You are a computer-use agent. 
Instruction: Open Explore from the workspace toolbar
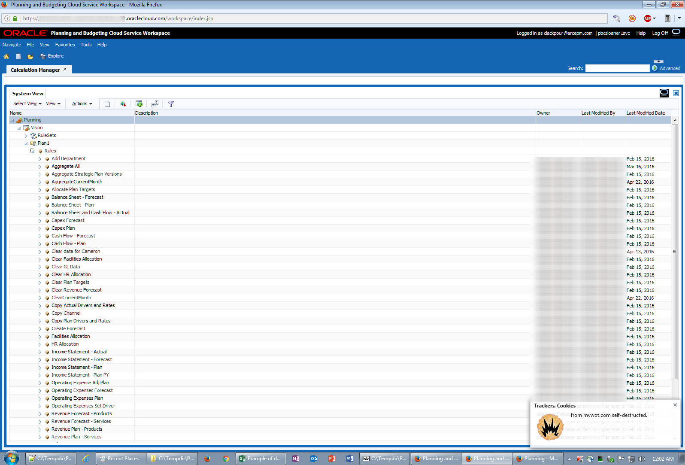(52, 56)
